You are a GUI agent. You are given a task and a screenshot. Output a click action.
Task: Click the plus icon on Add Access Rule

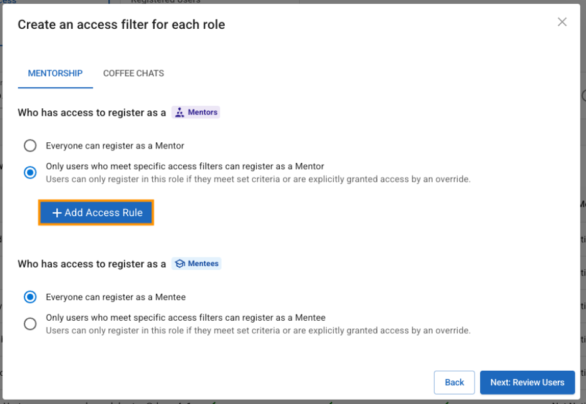(x=57, y=213)
